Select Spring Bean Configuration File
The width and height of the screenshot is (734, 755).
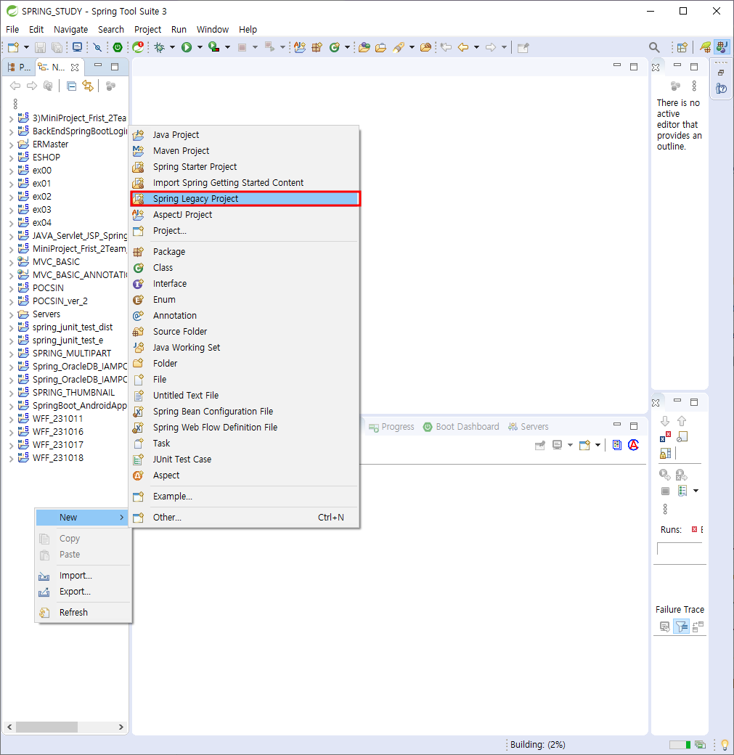[245, 411]
